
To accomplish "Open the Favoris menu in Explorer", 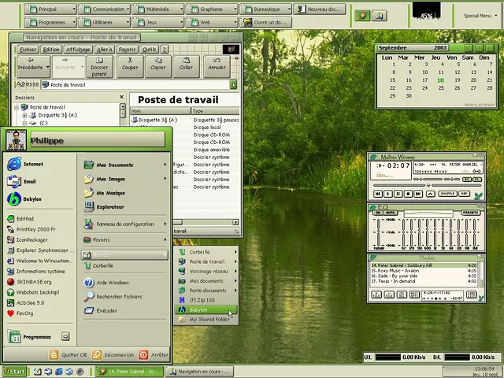I will click(127, 49).
